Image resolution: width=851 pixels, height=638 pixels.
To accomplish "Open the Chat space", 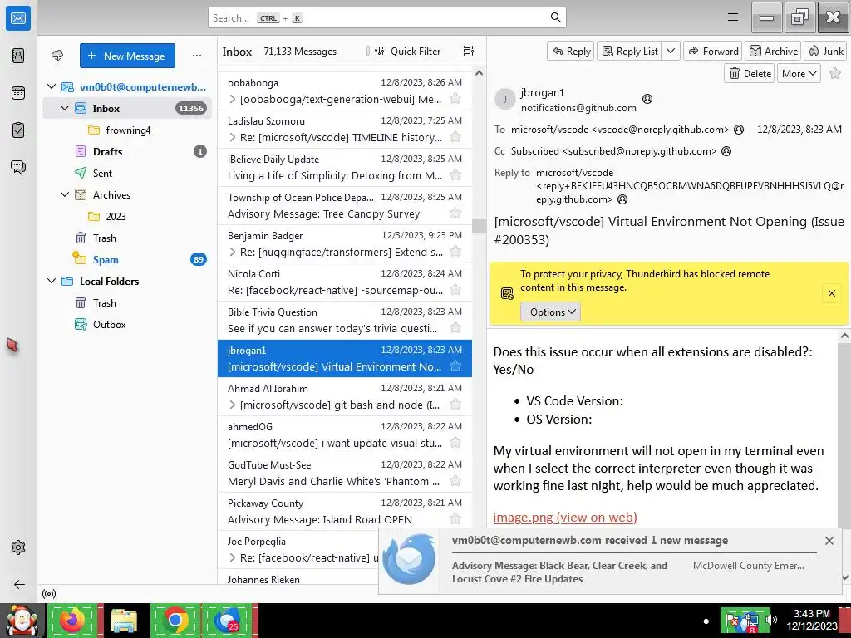I will (x=18, y=167).
